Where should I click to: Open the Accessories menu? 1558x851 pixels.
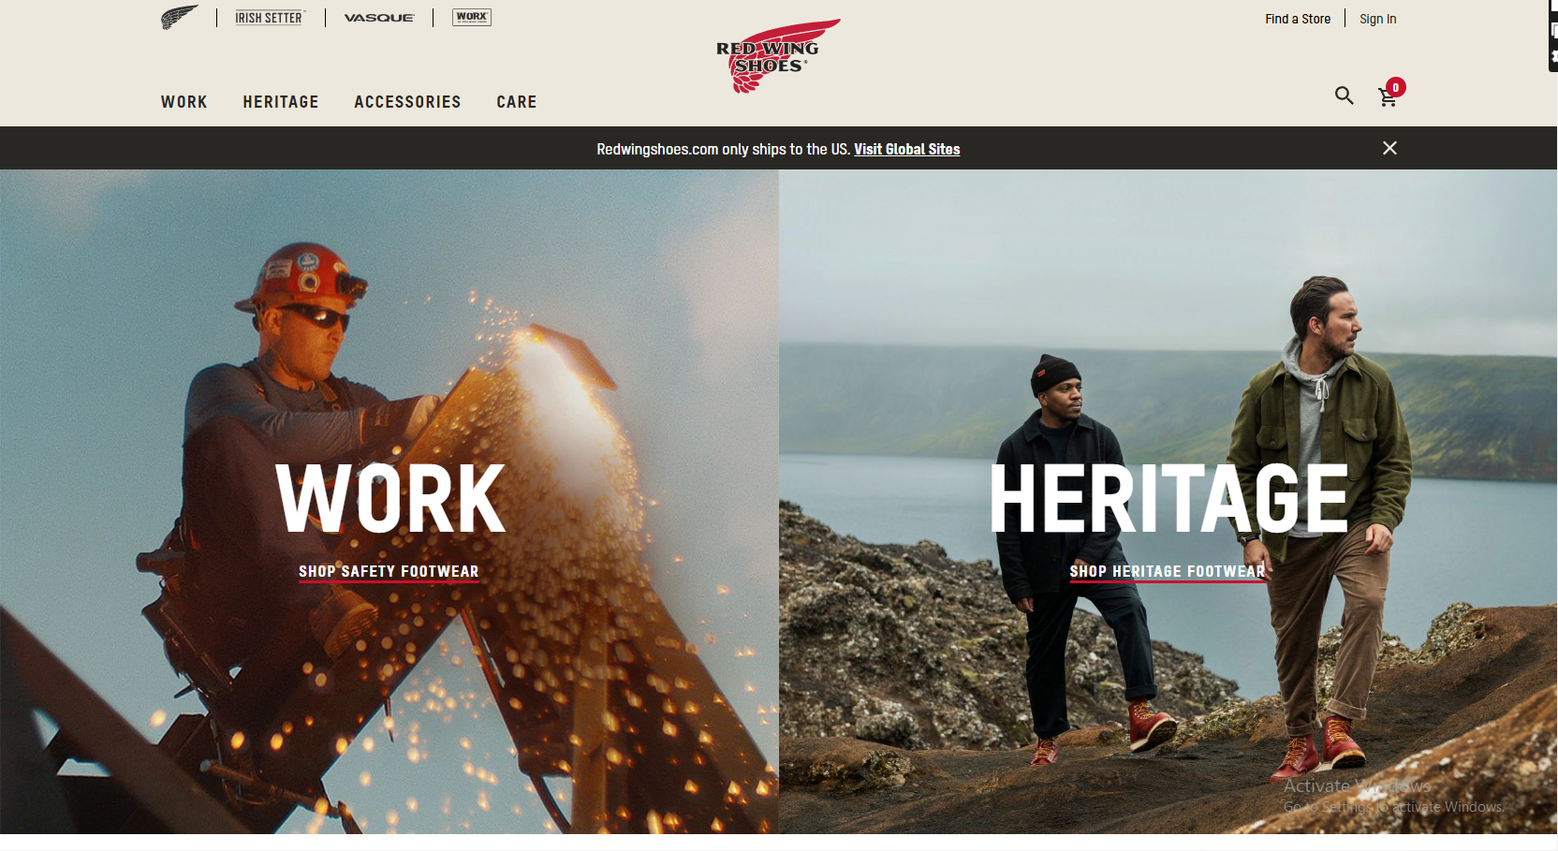407,102
